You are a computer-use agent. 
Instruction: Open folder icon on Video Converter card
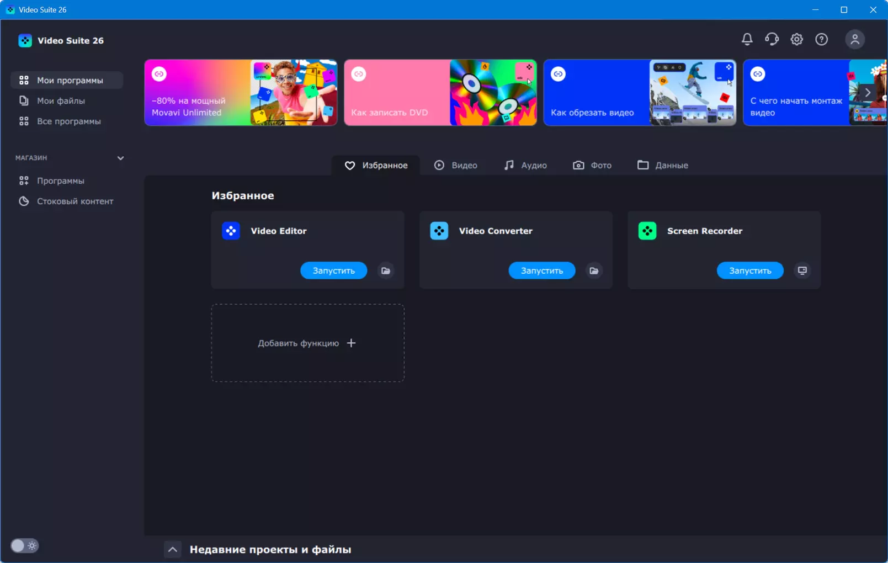point(594,270)
